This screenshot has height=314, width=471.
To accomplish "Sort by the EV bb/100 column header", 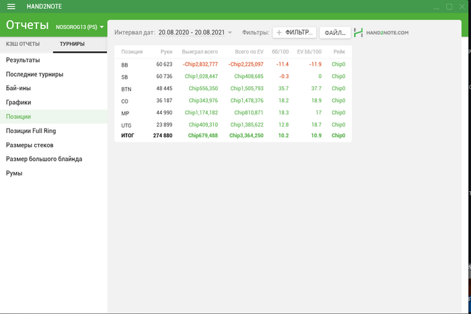I will coord(309,52).
